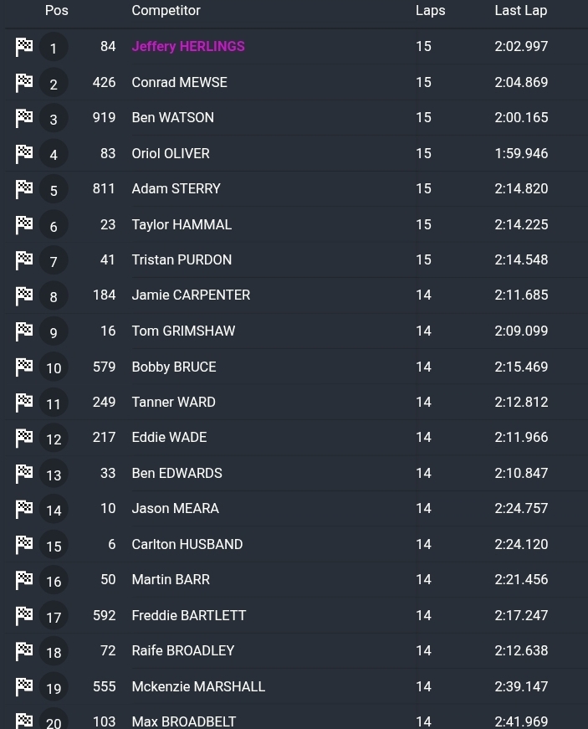This screenshot has width=588, height=729.
Task: Click the Last Lap column header
Action: 520,11
